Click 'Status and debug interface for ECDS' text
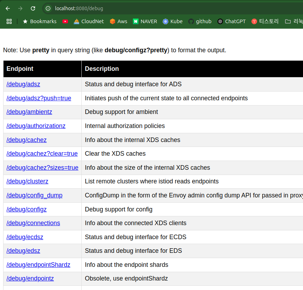Image resolution: width=303 pixels, height=290 pixels. (136, 237)
